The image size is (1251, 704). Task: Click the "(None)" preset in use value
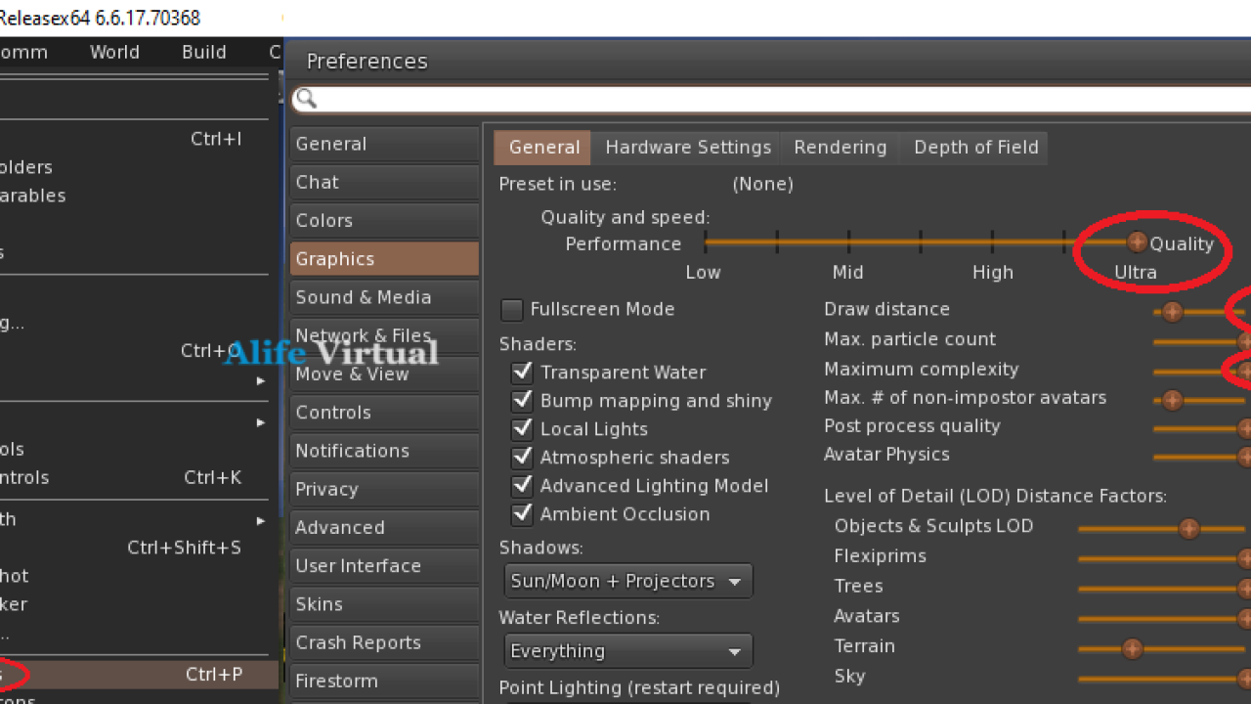(762, 184)
